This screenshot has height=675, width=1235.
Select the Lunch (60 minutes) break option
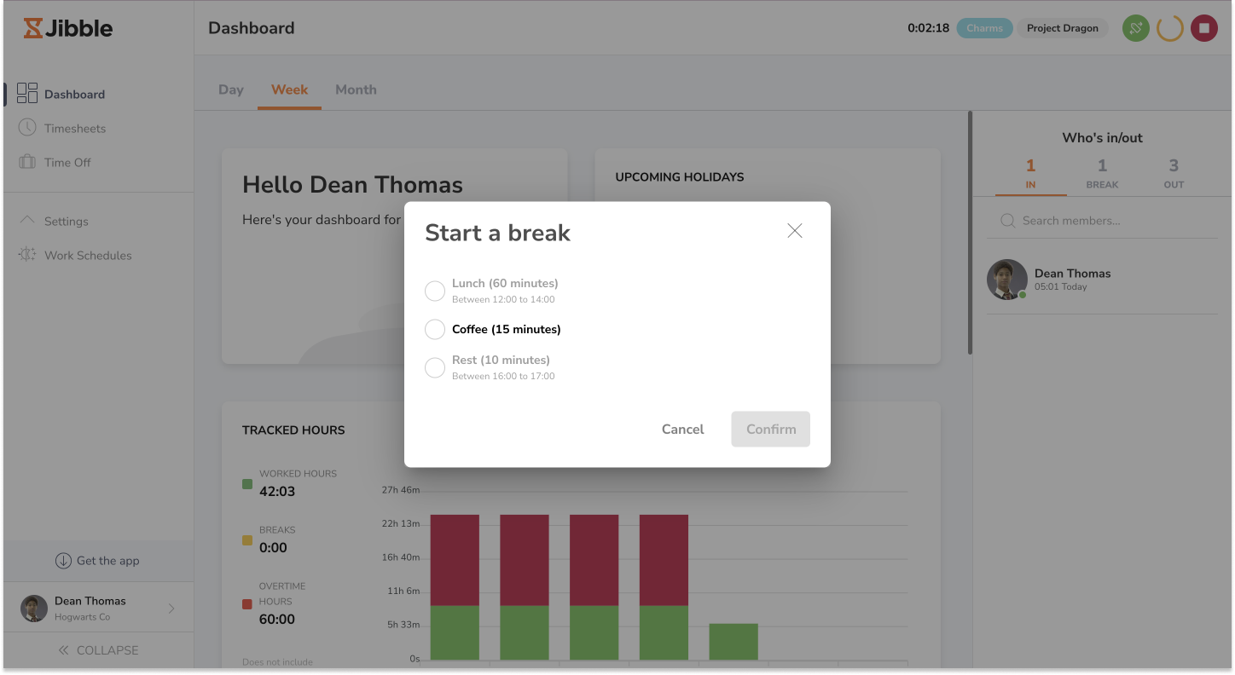point(434,291)
